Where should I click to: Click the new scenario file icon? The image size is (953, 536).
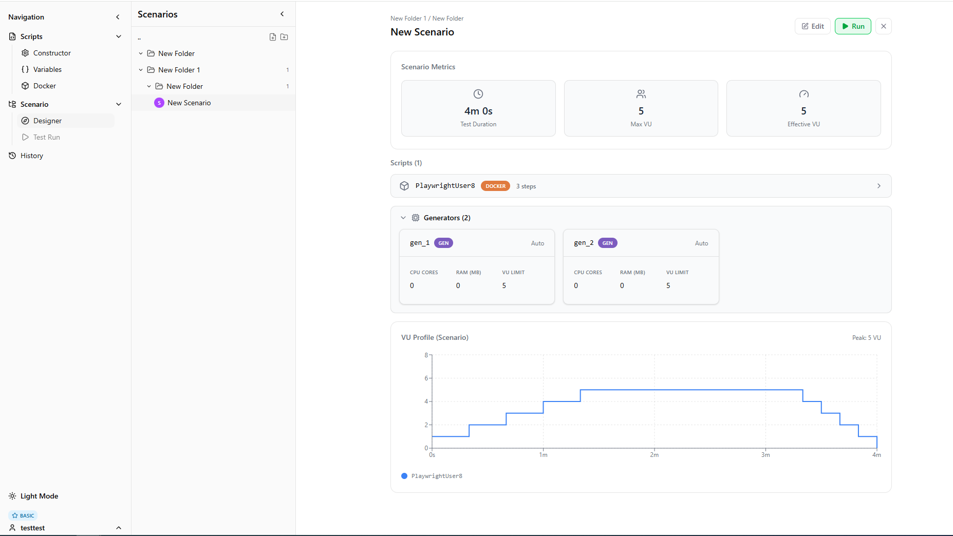[273, 37]
